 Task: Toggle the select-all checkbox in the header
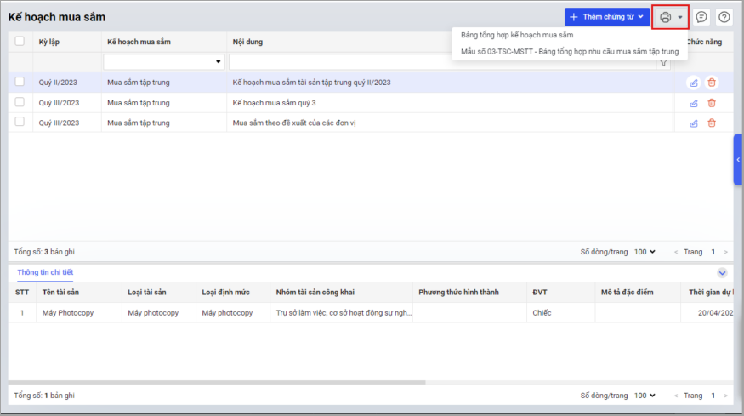[x=20, y=41]
